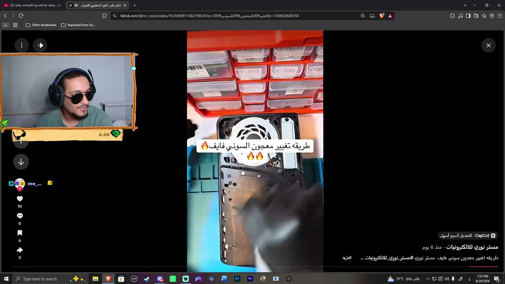Click the taskbar search box
Screen dimensions: 505x284
pyautogui.click(x=51, y=279)
